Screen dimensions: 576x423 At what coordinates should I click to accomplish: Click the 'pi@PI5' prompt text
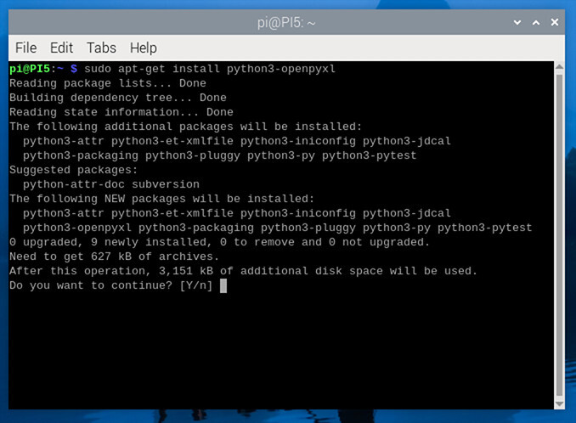click(30, 69)
